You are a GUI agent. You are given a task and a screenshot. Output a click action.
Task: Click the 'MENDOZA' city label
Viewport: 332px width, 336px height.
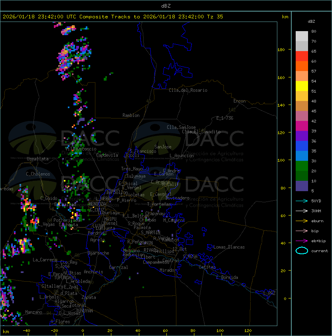tap(97, 204)
